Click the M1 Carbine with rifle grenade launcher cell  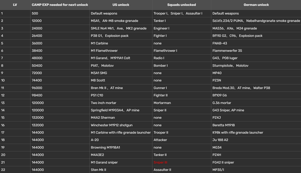(x=121, y=133)
